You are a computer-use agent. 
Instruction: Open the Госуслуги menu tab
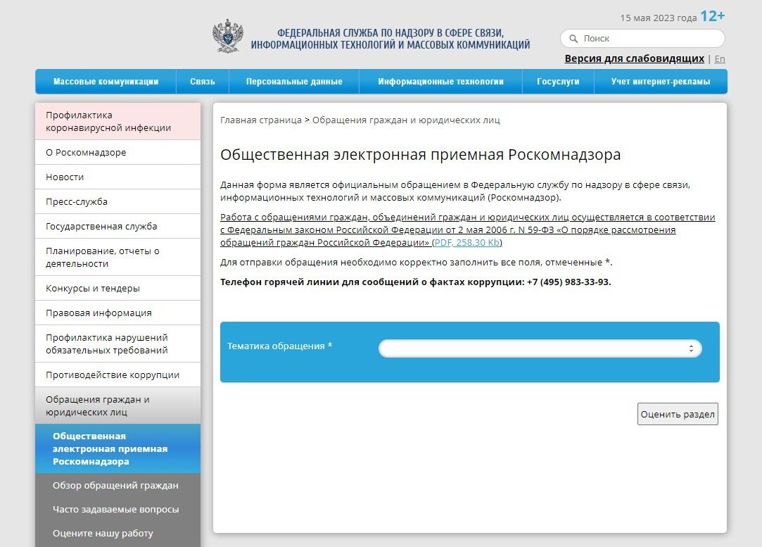point(558,81)
